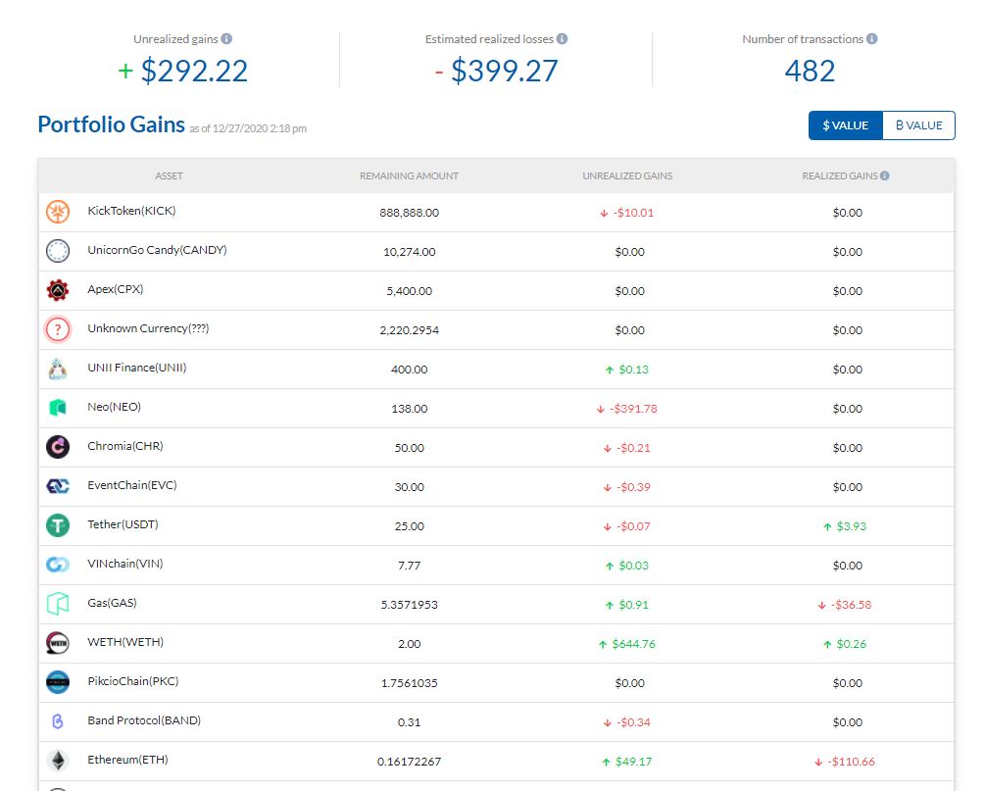The height and width of the screenshot is (791, 985).
Task: Click info icon beside Estimated realized losses
Action: pyautogui.click(x=562, y=39)
